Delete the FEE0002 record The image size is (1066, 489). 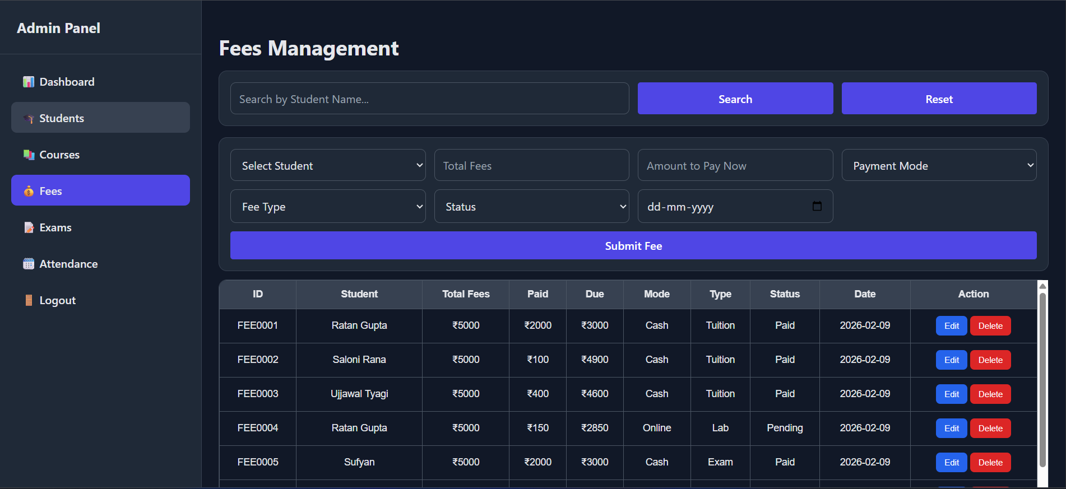[990, 360]
